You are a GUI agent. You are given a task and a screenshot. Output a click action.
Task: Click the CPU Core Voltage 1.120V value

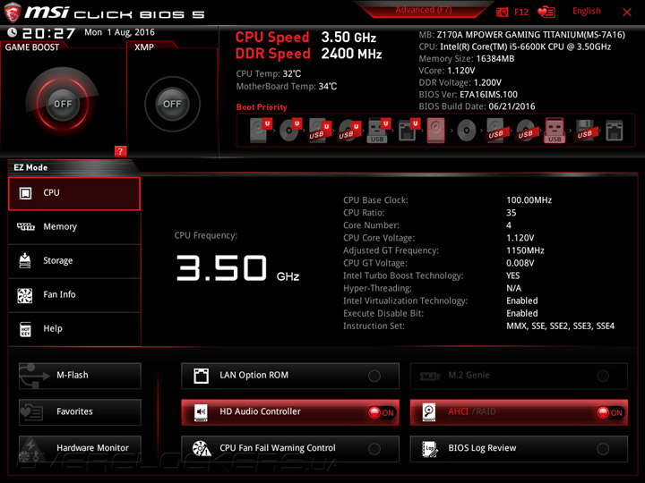point(520,238)
